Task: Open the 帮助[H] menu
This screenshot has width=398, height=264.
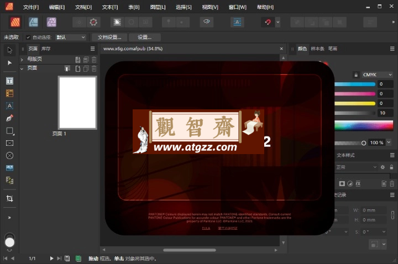Action: (265, 7)
